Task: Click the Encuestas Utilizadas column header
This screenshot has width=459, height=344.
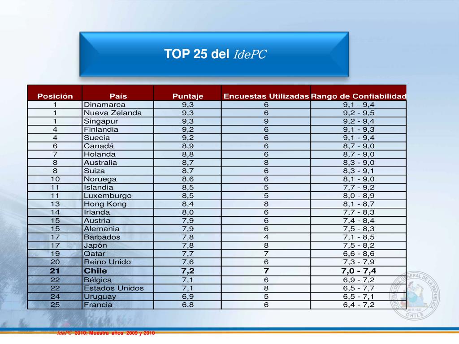Action: pos(265,95)
